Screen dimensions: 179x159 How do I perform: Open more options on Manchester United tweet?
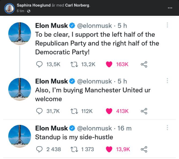click(167, 81)
